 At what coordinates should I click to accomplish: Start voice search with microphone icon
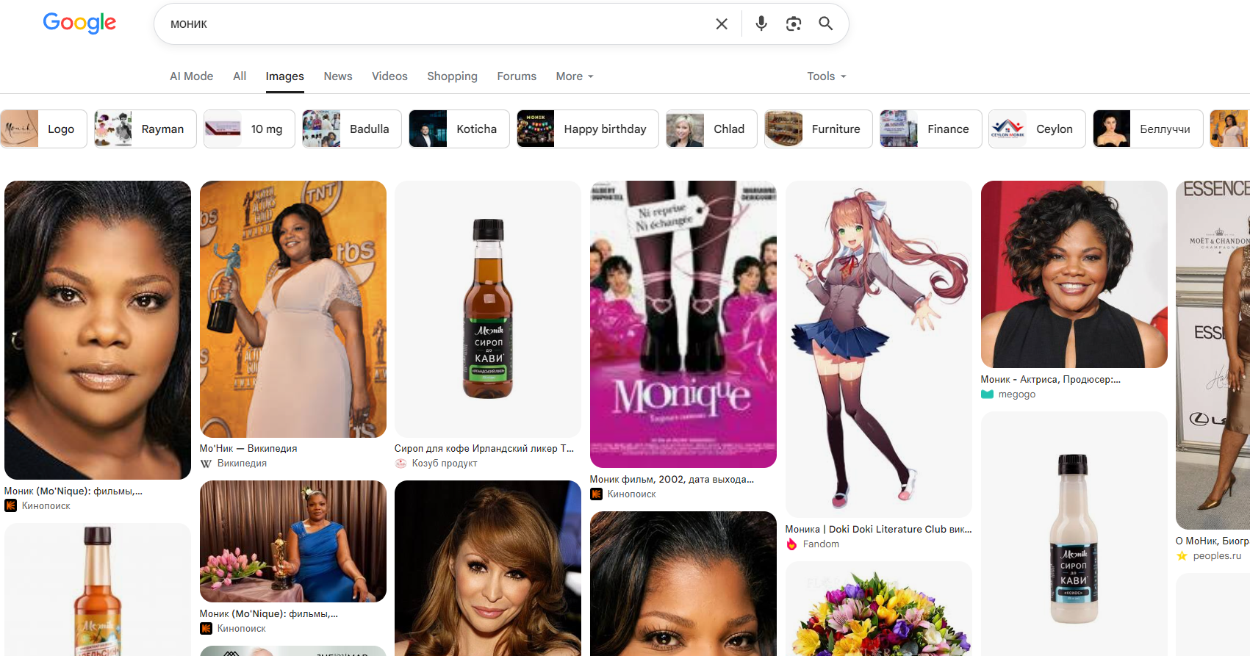pos(761,24)
